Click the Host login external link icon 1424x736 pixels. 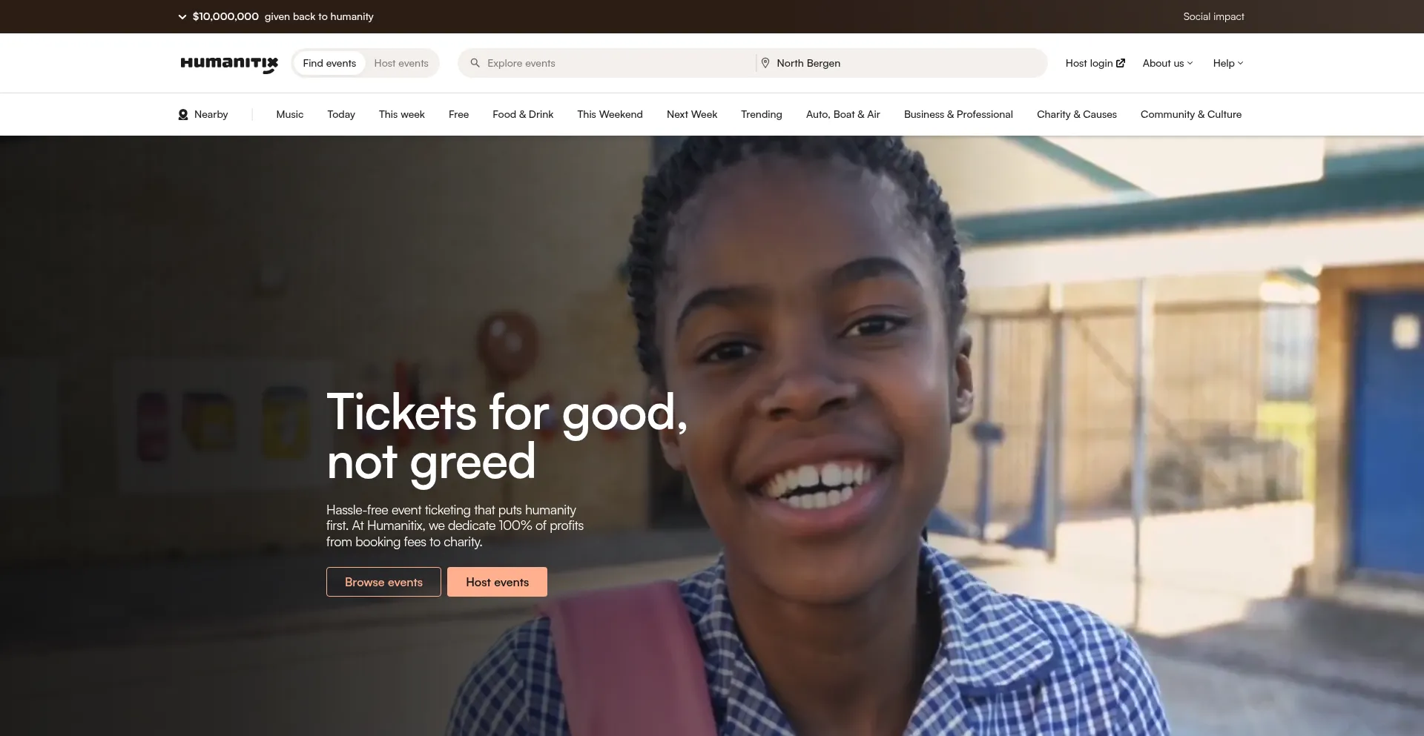(1121, 63)
